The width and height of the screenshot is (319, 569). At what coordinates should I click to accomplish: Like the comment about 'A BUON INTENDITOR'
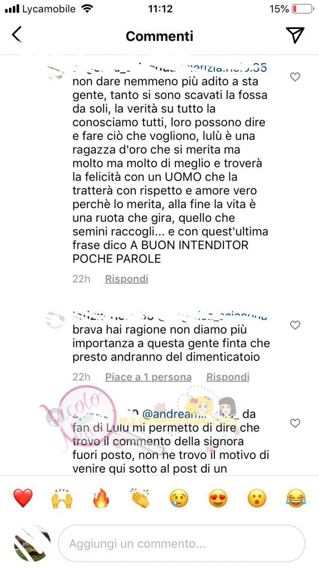click(295, 77)
